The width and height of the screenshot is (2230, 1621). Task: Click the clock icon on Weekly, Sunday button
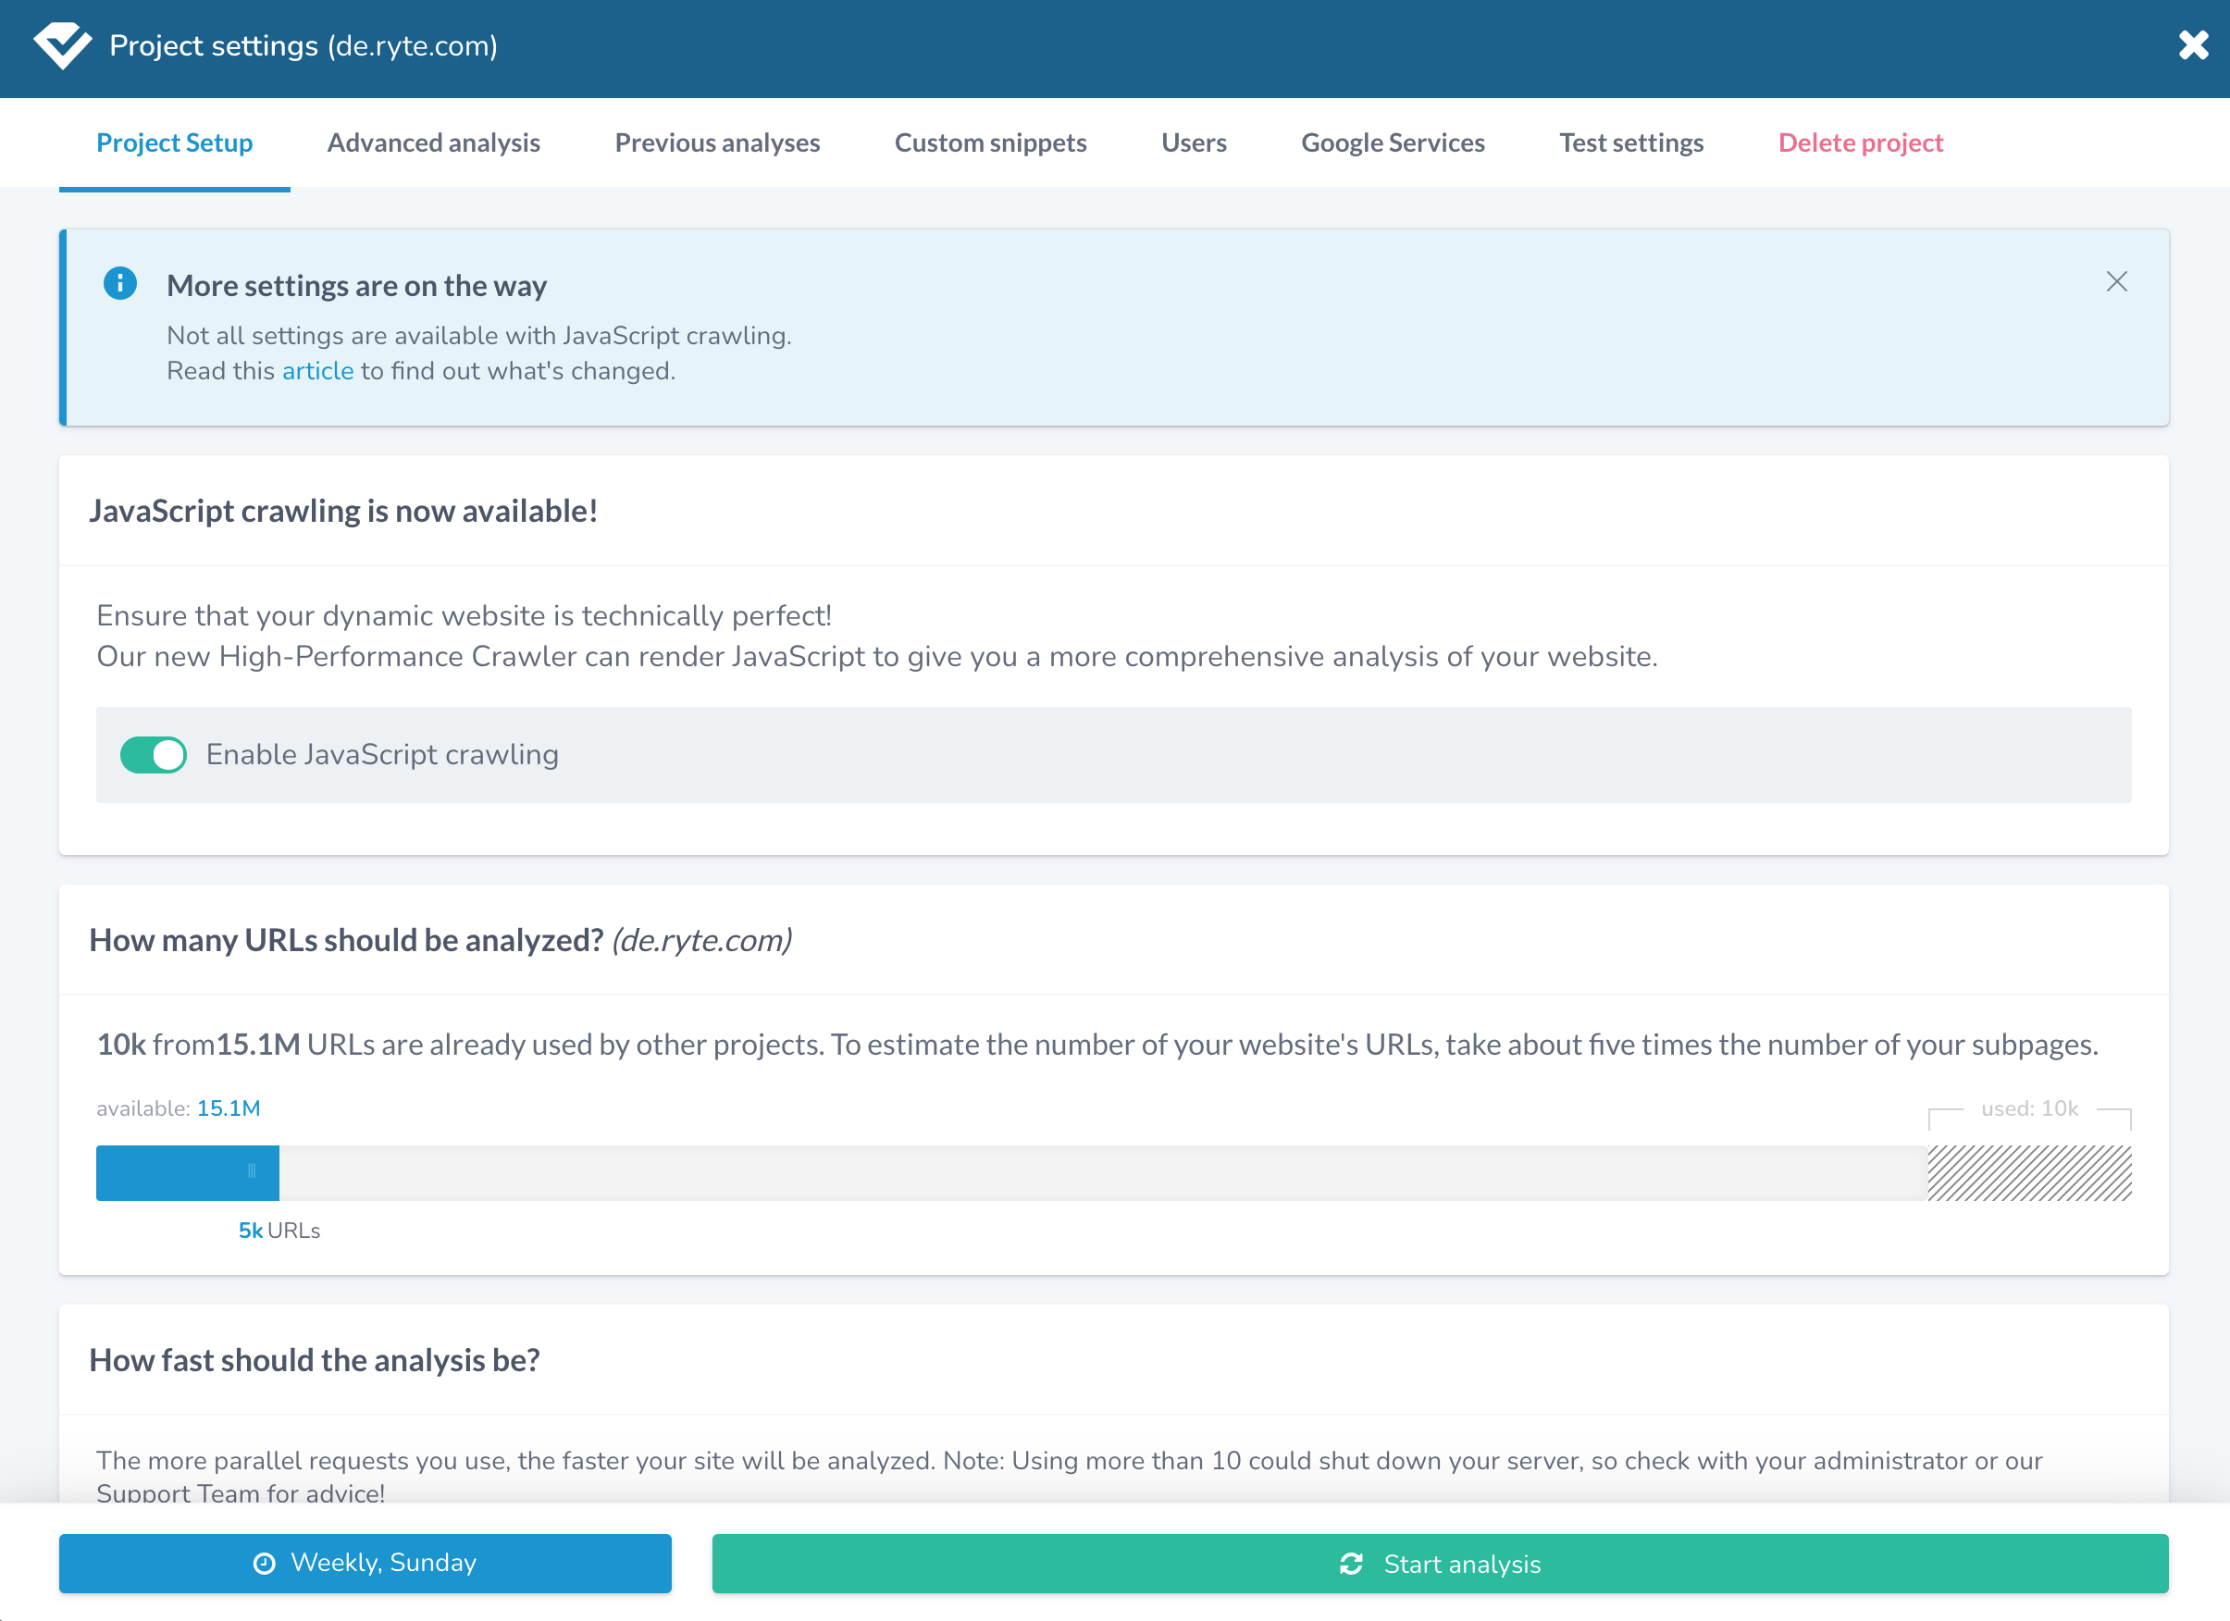pos(265,1563)
